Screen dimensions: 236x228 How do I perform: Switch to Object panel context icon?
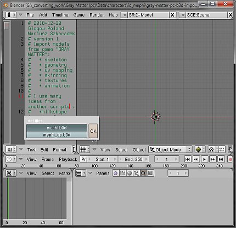point(136,173)
